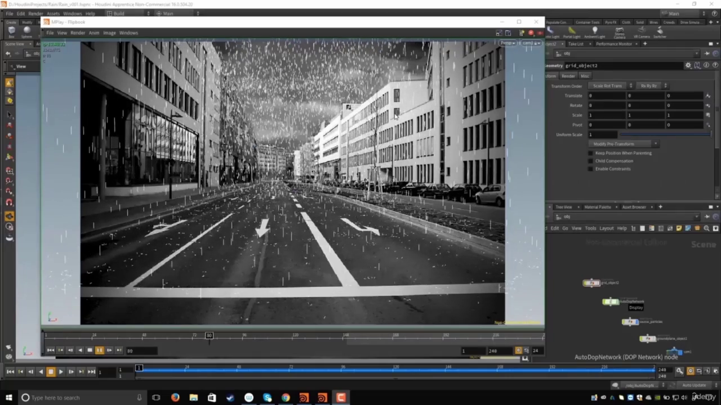Play MPlay flipbook in reverse
Screen dimensions: 721x405
click(80, 350)
